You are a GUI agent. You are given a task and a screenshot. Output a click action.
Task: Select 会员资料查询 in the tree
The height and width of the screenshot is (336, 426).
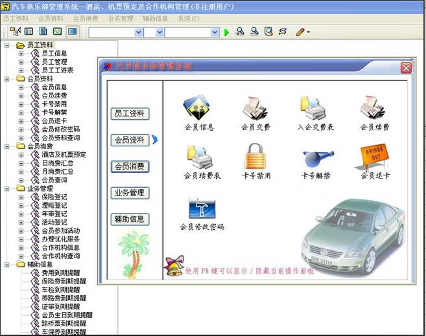pyautogui.click(x=60, y=138)
